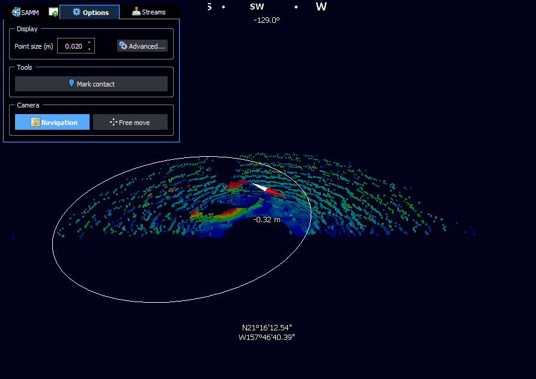
Task: Open the Streams tab
Action: coord(149,12)
